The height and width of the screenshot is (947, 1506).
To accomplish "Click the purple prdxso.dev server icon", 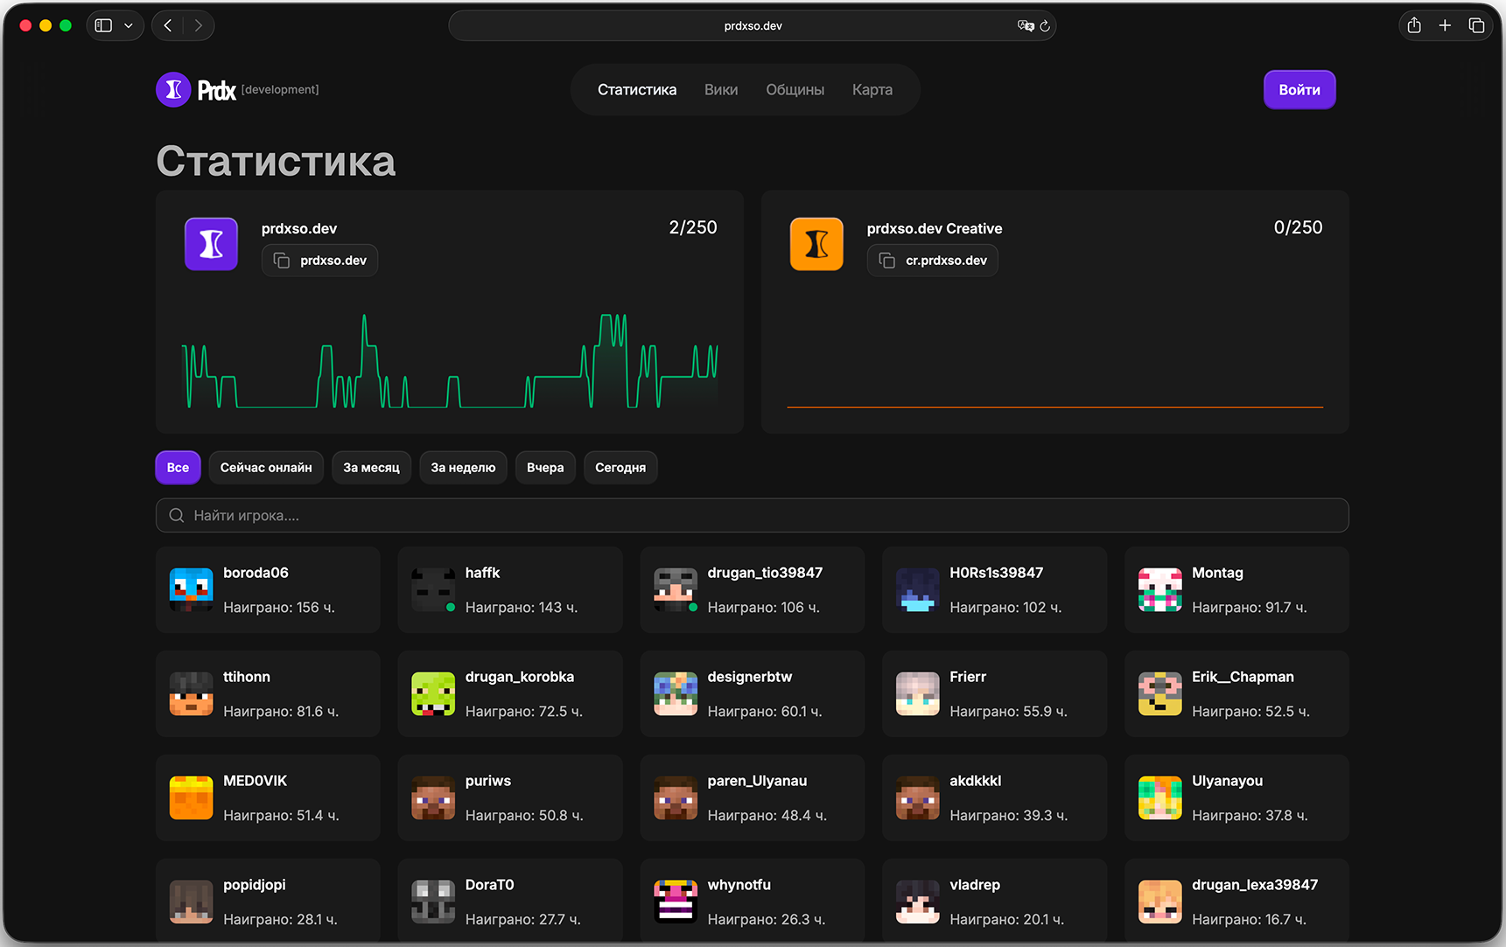I will (211, 244).
